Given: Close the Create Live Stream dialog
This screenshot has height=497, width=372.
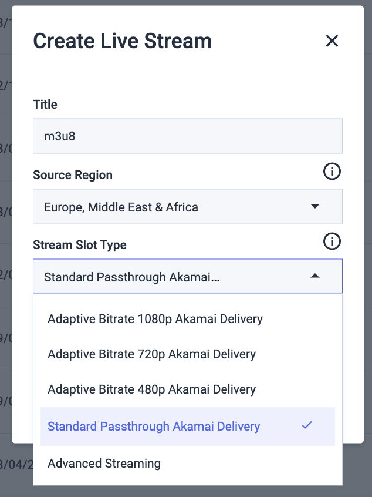Looking at the screenshot, I should (x=332, y=41).
